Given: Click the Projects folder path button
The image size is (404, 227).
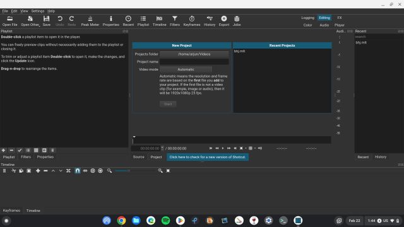Looking at the screenshot, I should coord(194,54).
